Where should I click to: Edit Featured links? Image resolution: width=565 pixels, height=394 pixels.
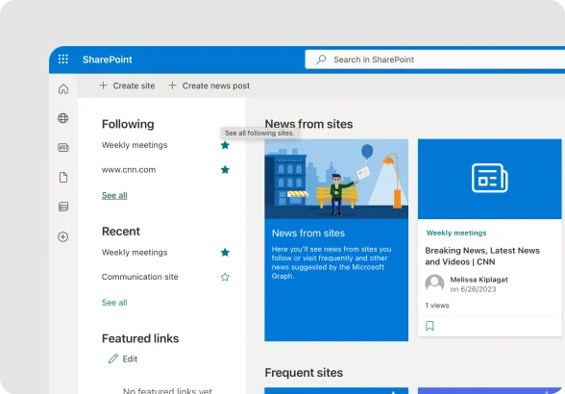123,358
